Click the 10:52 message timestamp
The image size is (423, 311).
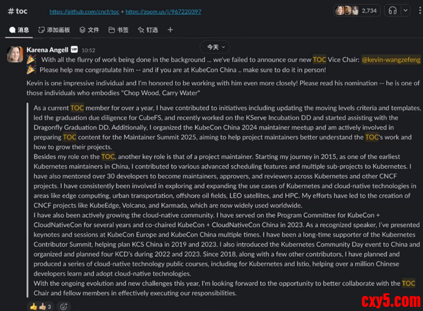tap(88, 50)
